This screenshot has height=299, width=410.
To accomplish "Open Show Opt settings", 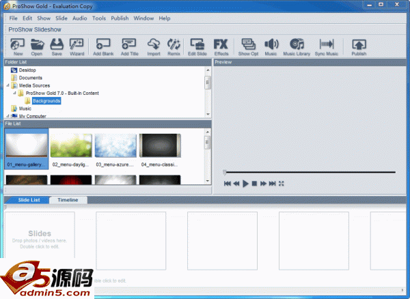I will click(248, 47).
